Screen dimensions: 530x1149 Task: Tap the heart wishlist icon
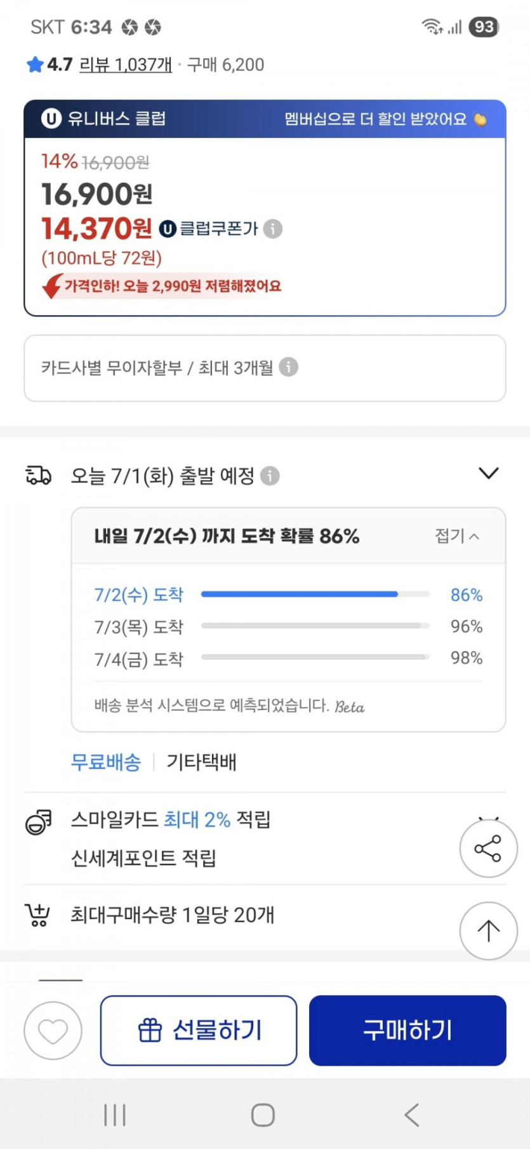[53, 1030]
